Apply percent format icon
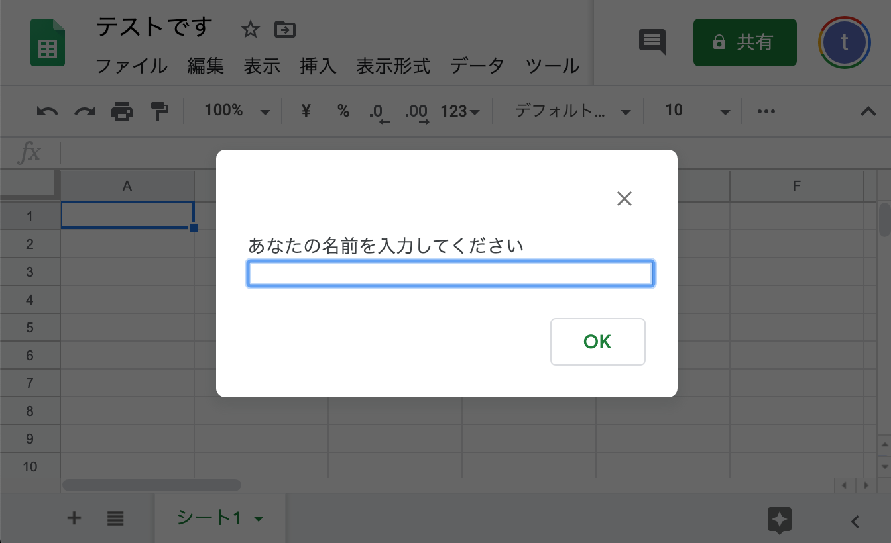The height and width of the screenshot is (543, 891). click(343, 111)
